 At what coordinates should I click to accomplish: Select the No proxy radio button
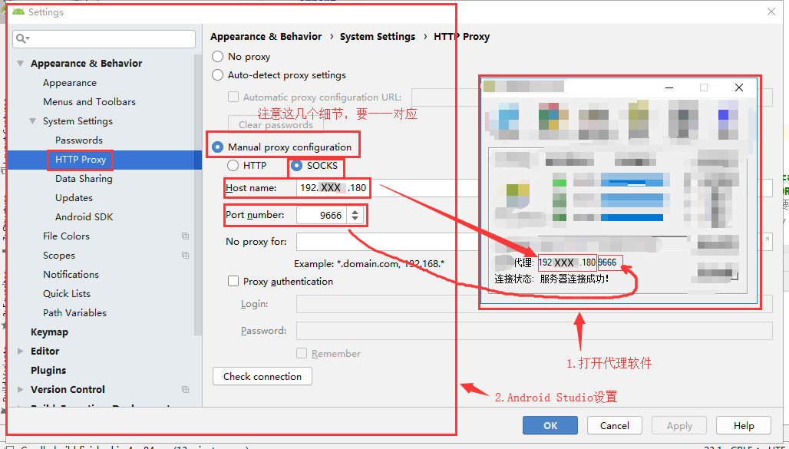pyautogui.click(x=217, y=56)
